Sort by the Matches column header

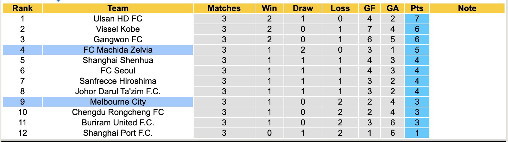[x=224, y=8]
